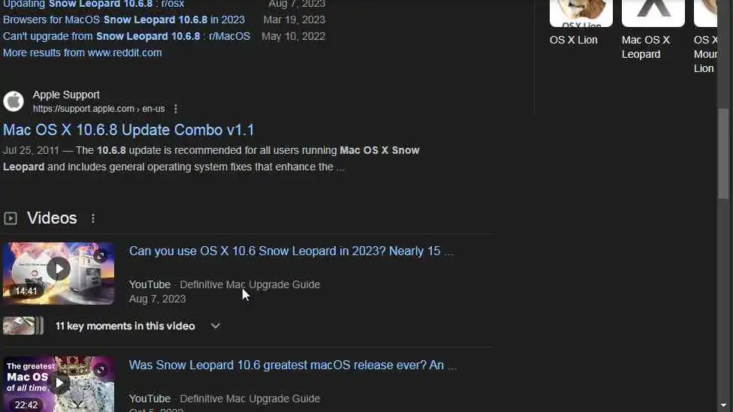733x412 pixels.
Task: Click the page vertical scrollbar thumb
Action: 723,154
